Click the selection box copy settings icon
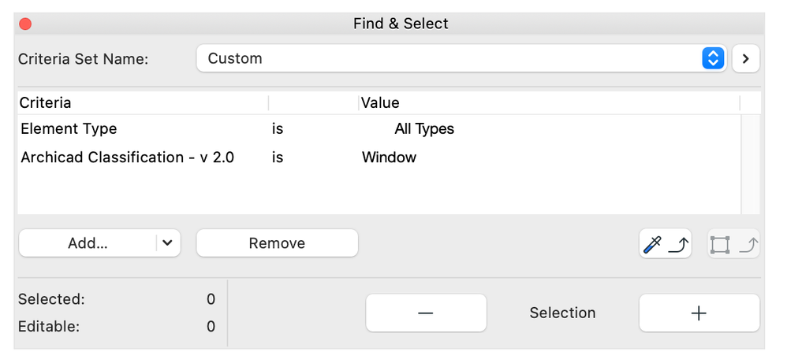Image resolution: width=787 pixels, height=363 pixels. click(x=733, y=244)
